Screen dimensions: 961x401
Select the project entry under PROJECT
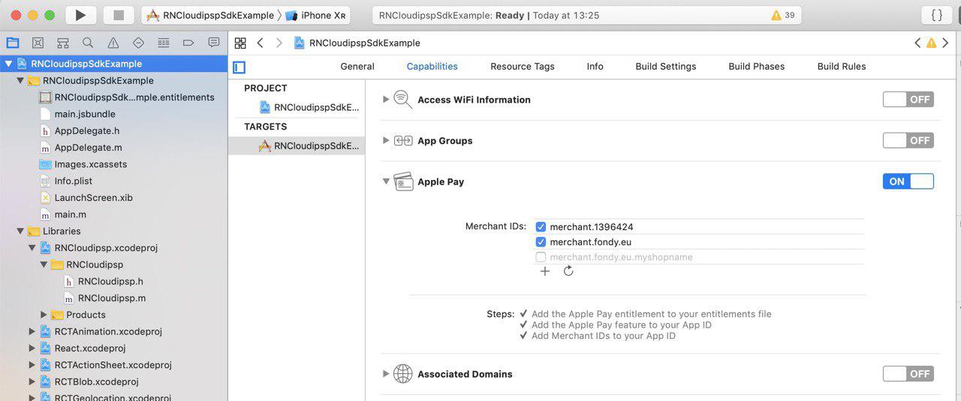(309, 107)
